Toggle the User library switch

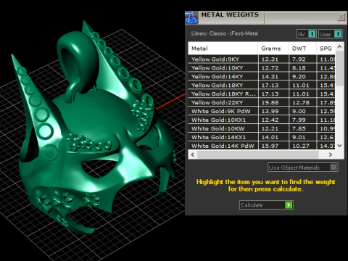pyautogui.click(x=330, y=34)
